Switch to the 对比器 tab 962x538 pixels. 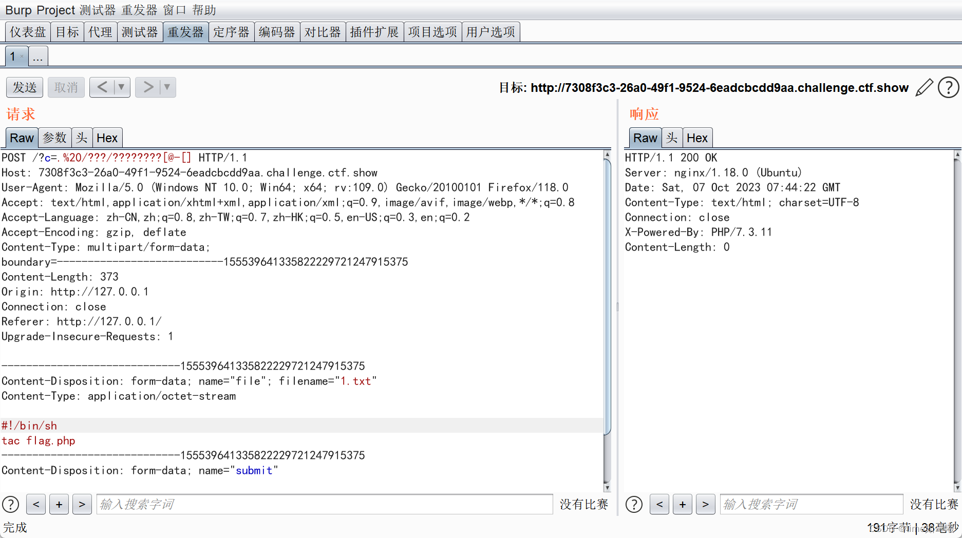[x=323, y=32]
